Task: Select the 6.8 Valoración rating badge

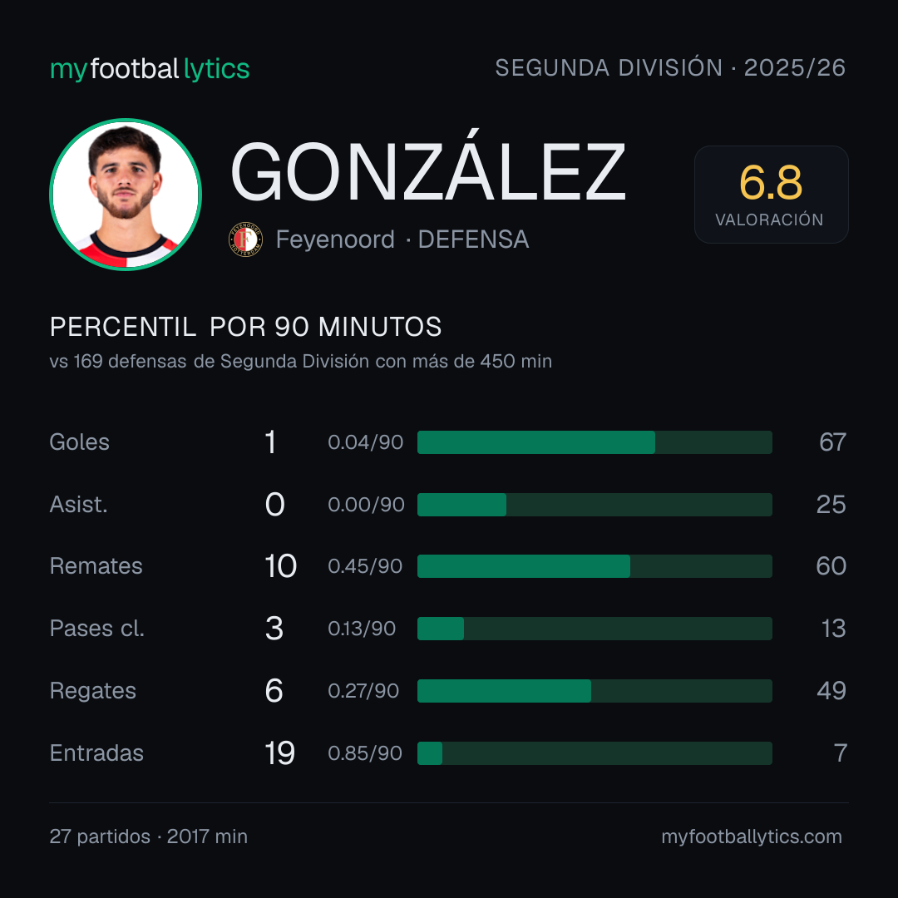Action: (771, 194)
